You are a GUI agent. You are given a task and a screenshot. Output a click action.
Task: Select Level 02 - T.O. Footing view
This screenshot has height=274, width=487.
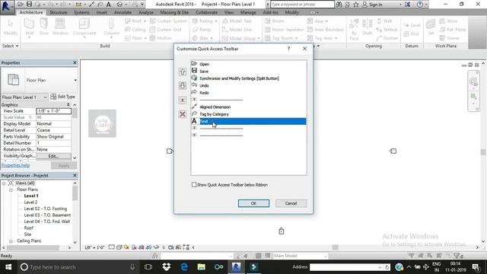pyautogui.click(x=46, y=209)
